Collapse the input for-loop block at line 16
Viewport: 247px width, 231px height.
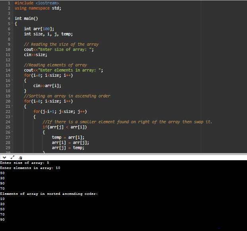coord(11,81)
